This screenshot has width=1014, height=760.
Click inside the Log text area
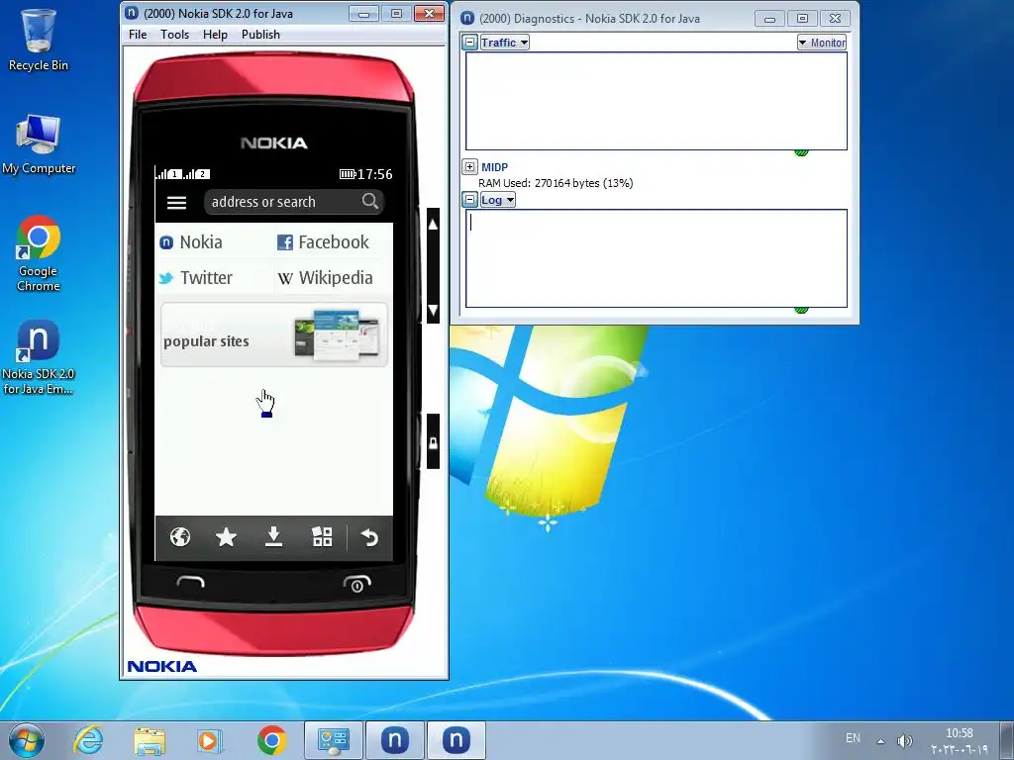coord(657,258)
